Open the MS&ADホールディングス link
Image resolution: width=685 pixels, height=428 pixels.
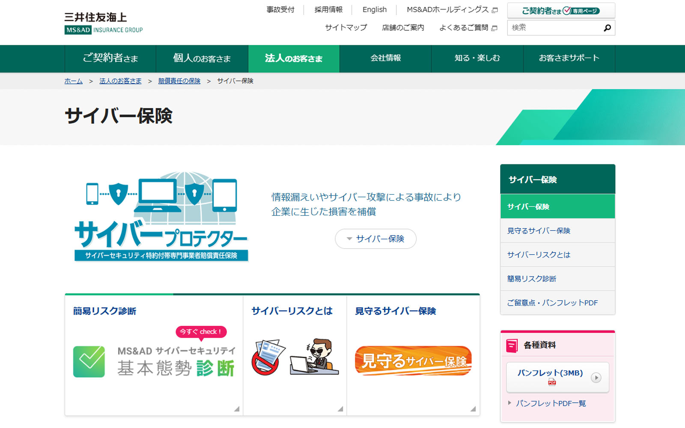tap(447, 10)
